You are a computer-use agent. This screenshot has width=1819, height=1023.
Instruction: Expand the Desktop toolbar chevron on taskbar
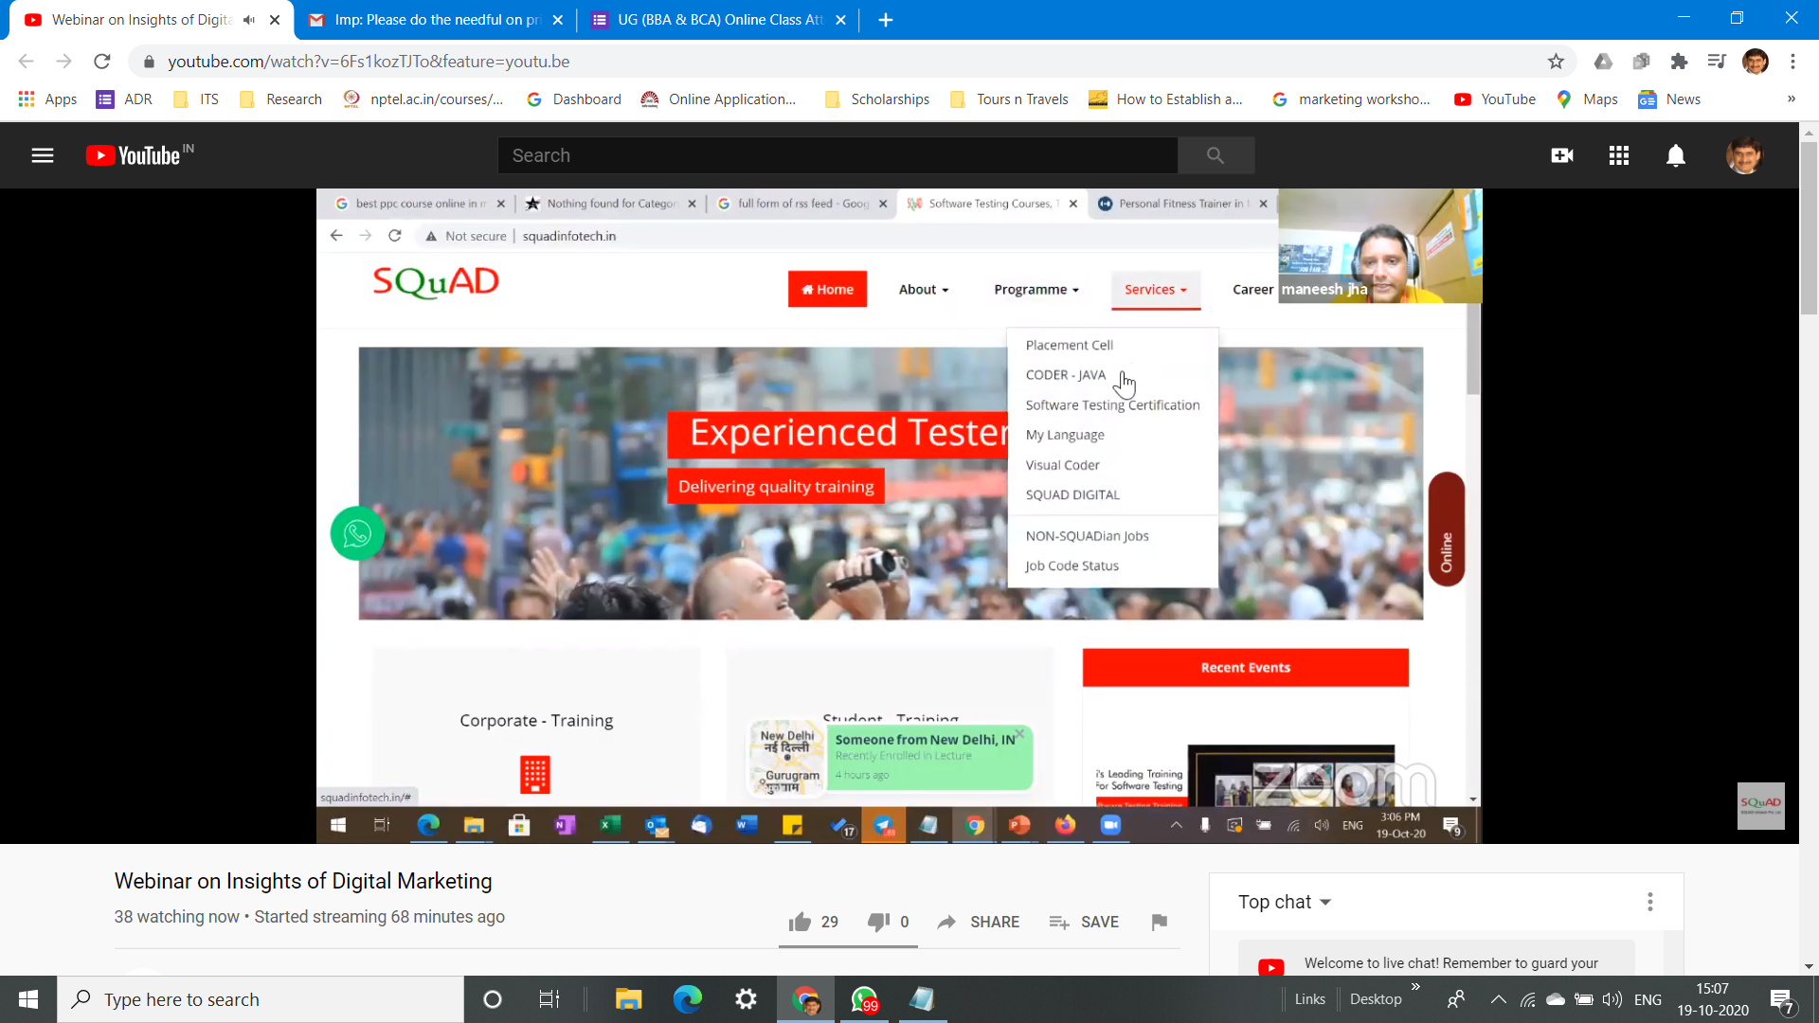(1415, 987)
